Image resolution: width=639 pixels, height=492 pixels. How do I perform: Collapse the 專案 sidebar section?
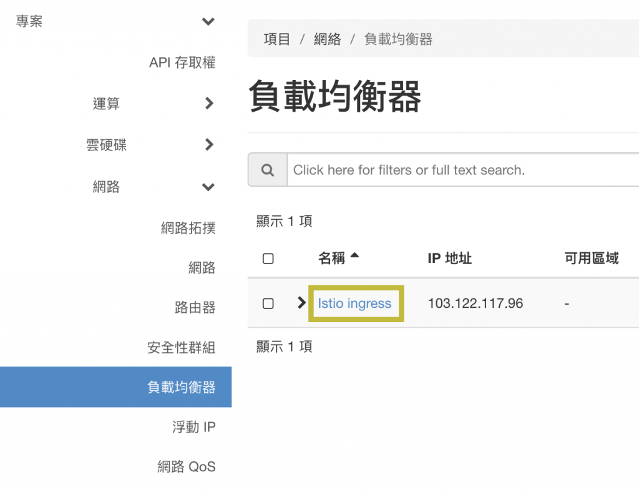tap(208, 21)
